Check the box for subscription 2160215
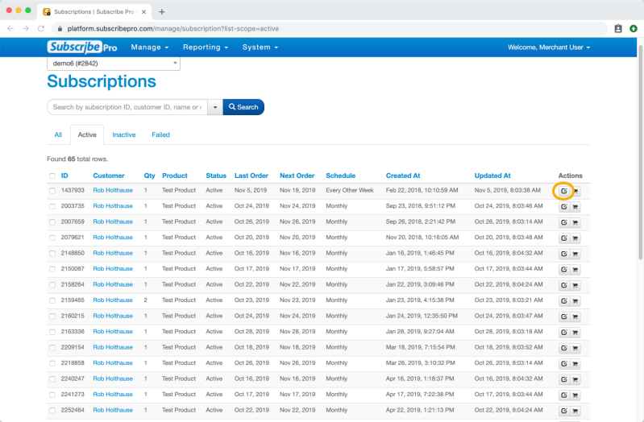Viewport: 644px width, 422px height. click(x=52, y=316)
